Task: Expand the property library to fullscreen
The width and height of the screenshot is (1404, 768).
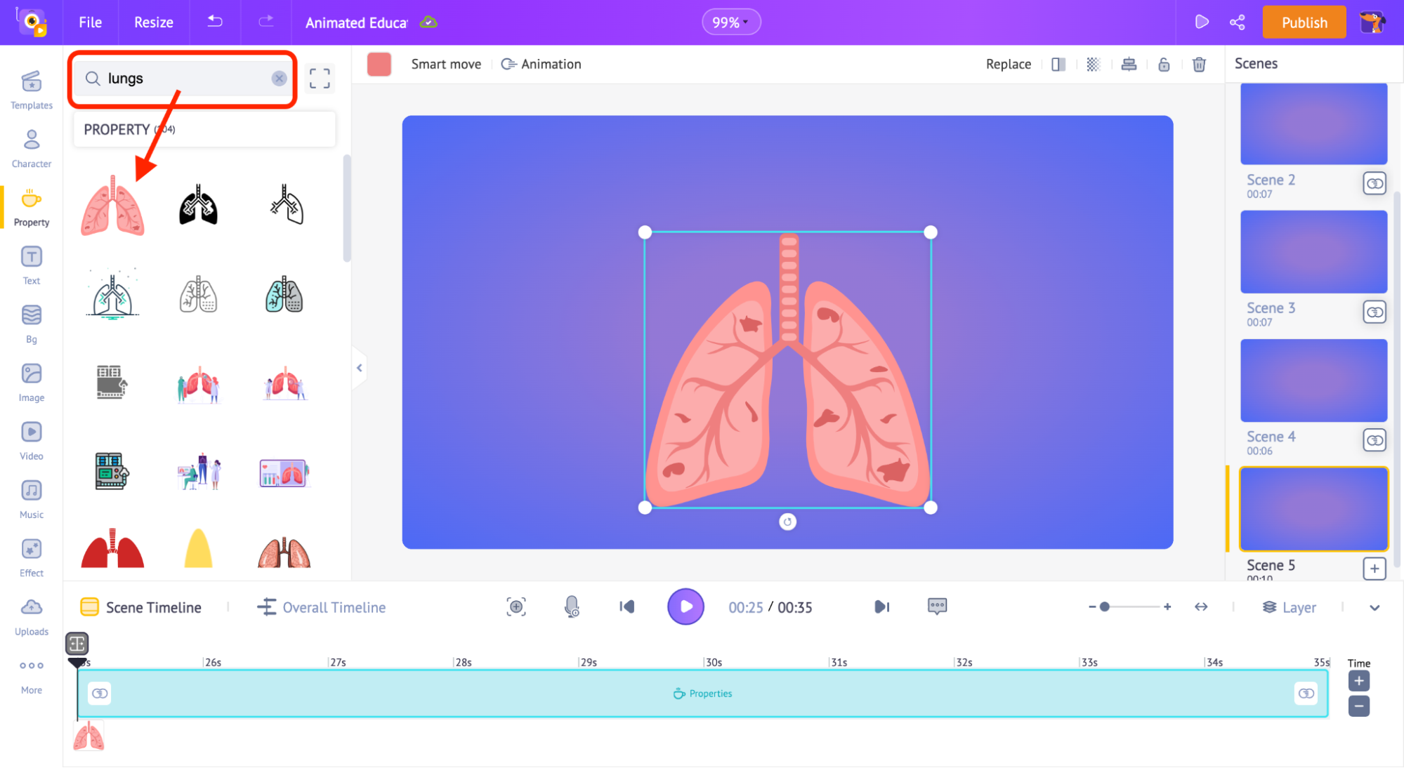Action: [320, 78]
